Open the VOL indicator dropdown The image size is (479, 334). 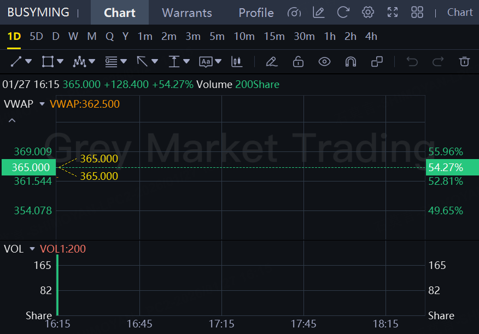(x=32, y=249)
